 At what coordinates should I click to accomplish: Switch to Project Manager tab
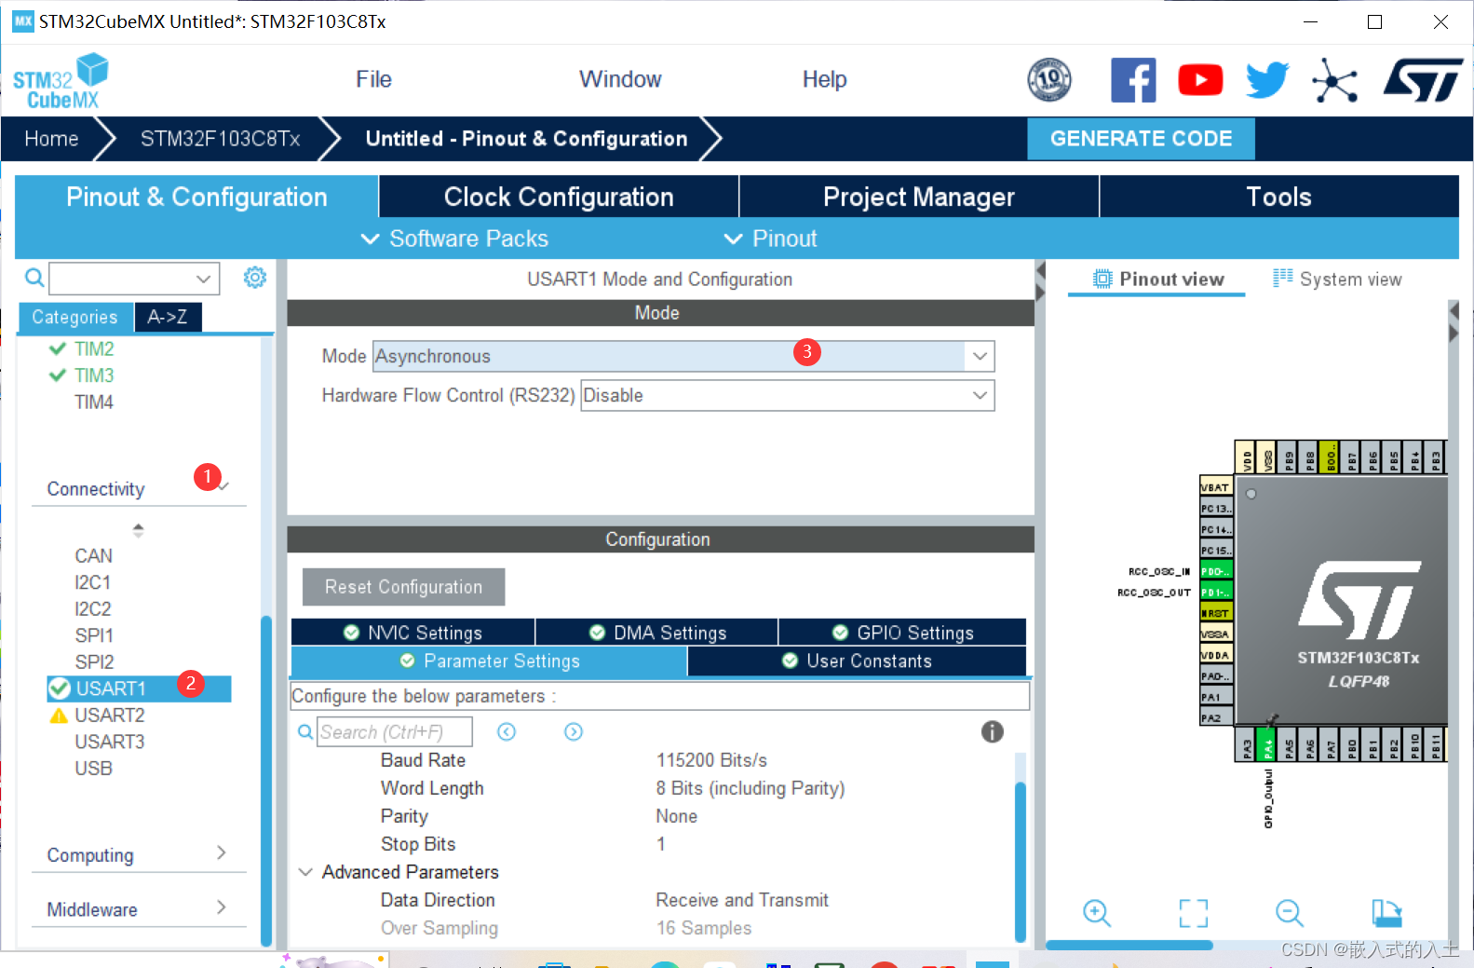pyautogui.click(x=919, y=197)
